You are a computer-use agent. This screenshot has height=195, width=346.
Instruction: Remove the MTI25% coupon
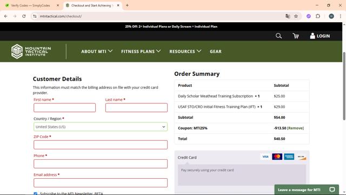(x=295, y=128)
